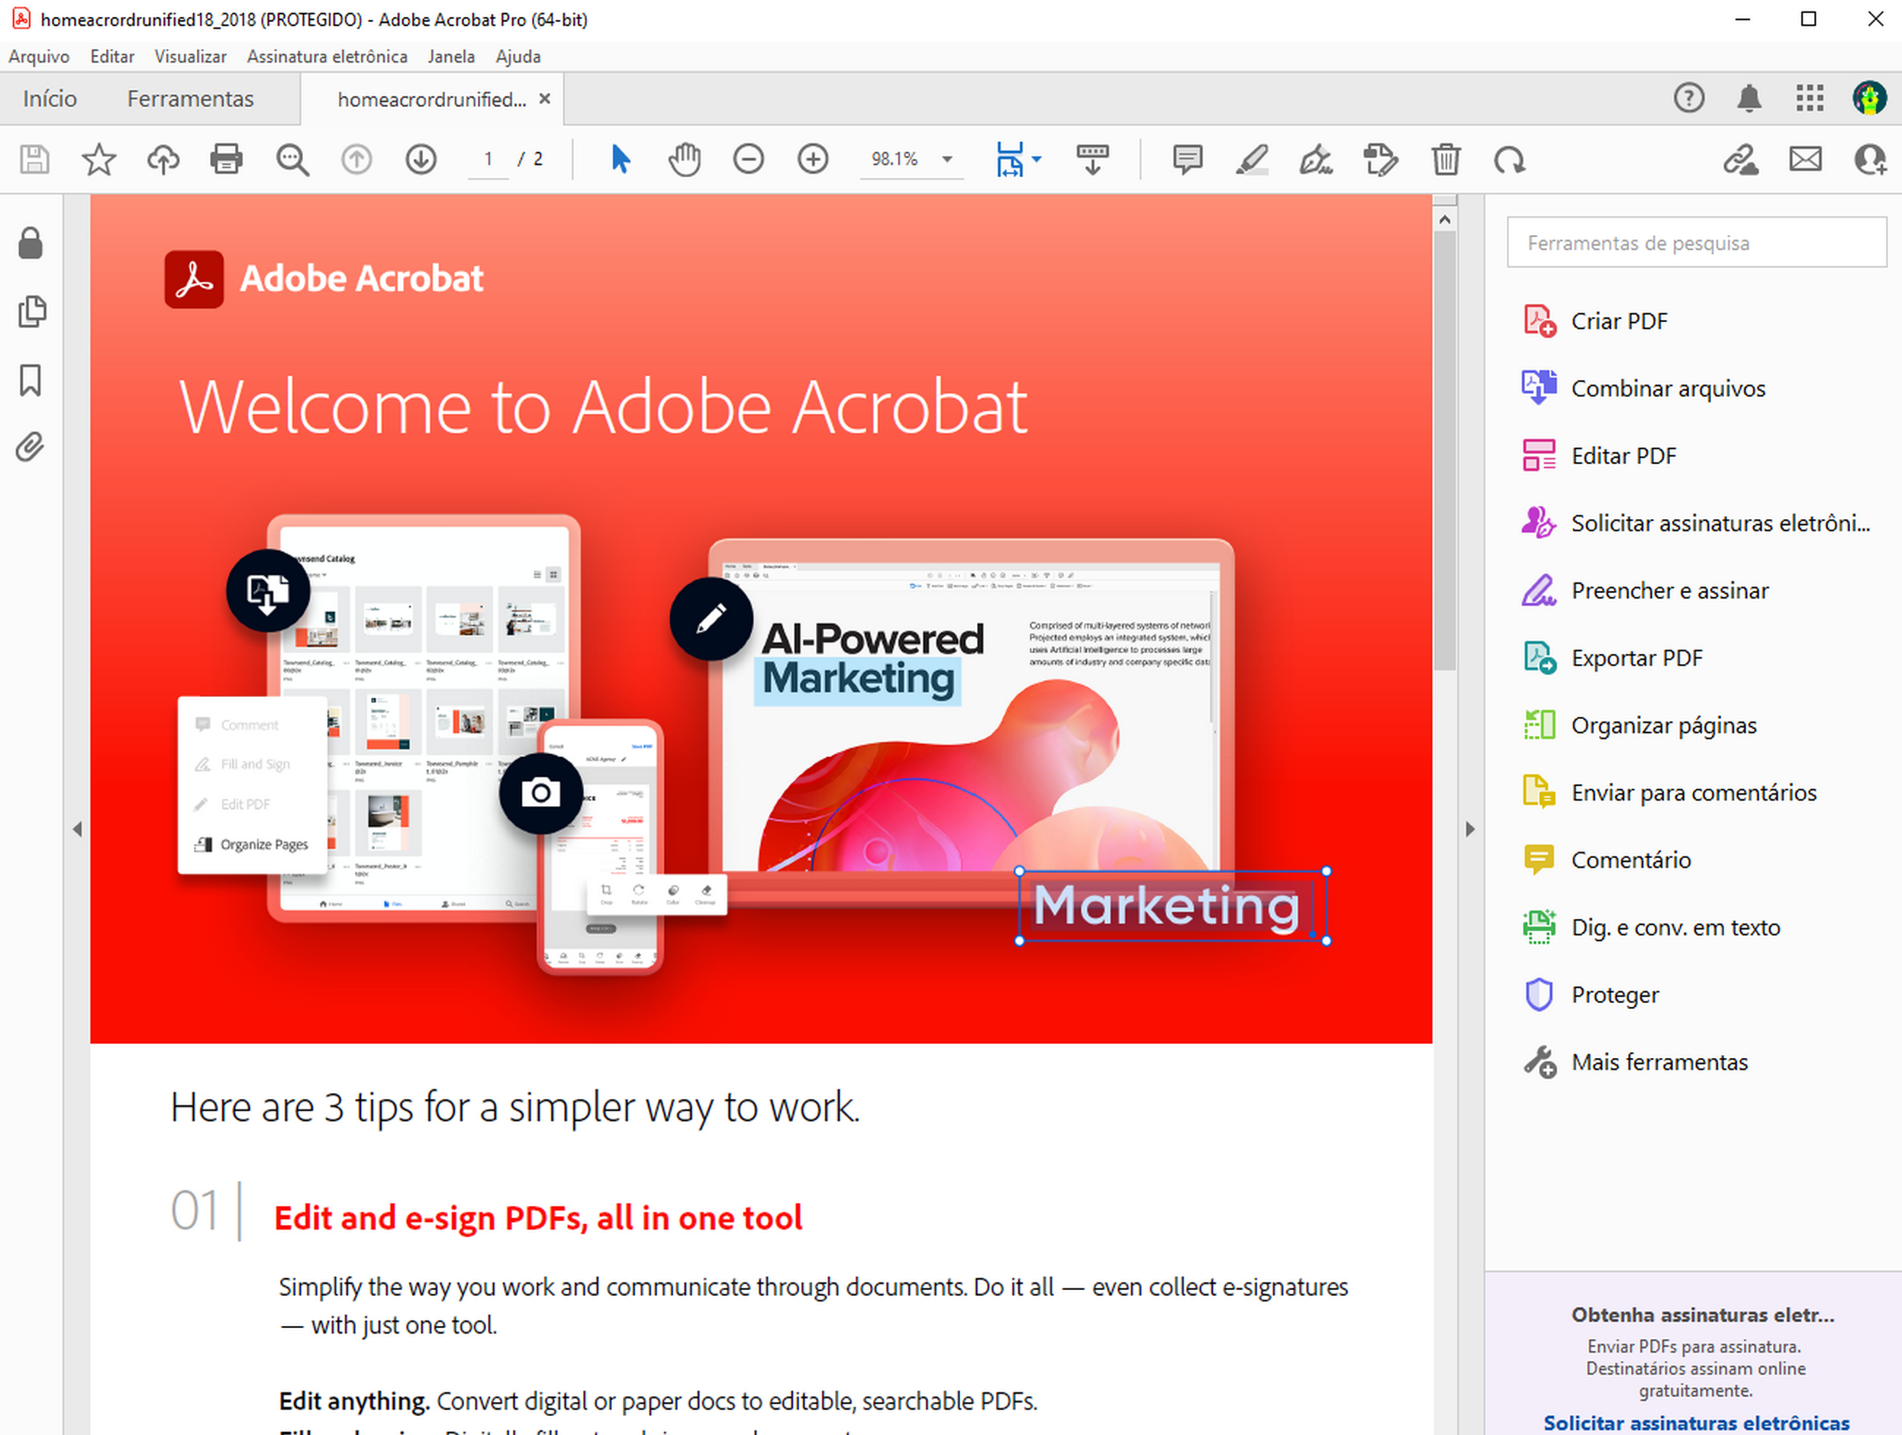Click the current page number field
The width and height of the screenshot is (1902, 1435).
pos(488,160)
